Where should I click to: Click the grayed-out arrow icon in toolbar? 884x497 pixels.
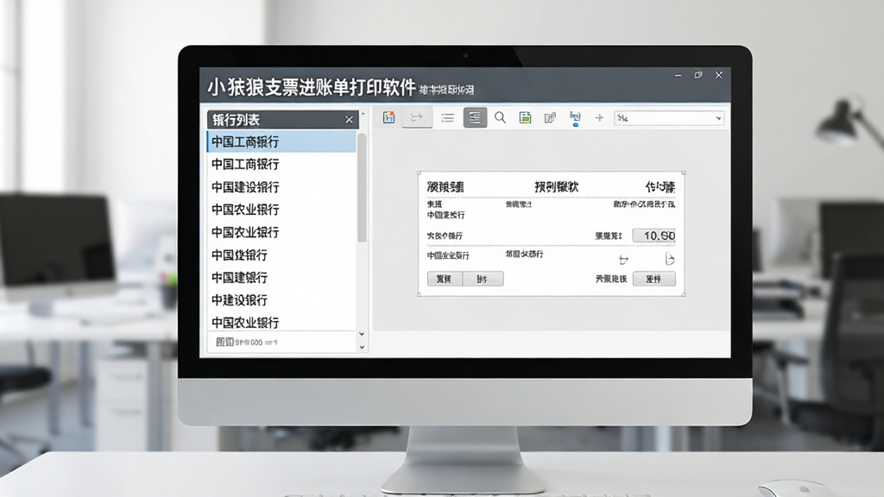417,117
